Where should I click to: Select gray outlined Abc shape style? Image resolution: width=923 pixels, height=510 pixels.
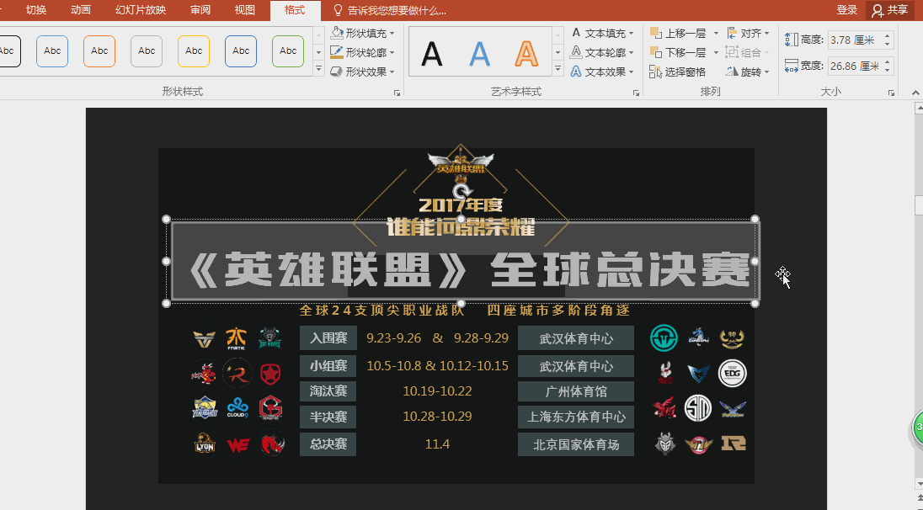147,50
